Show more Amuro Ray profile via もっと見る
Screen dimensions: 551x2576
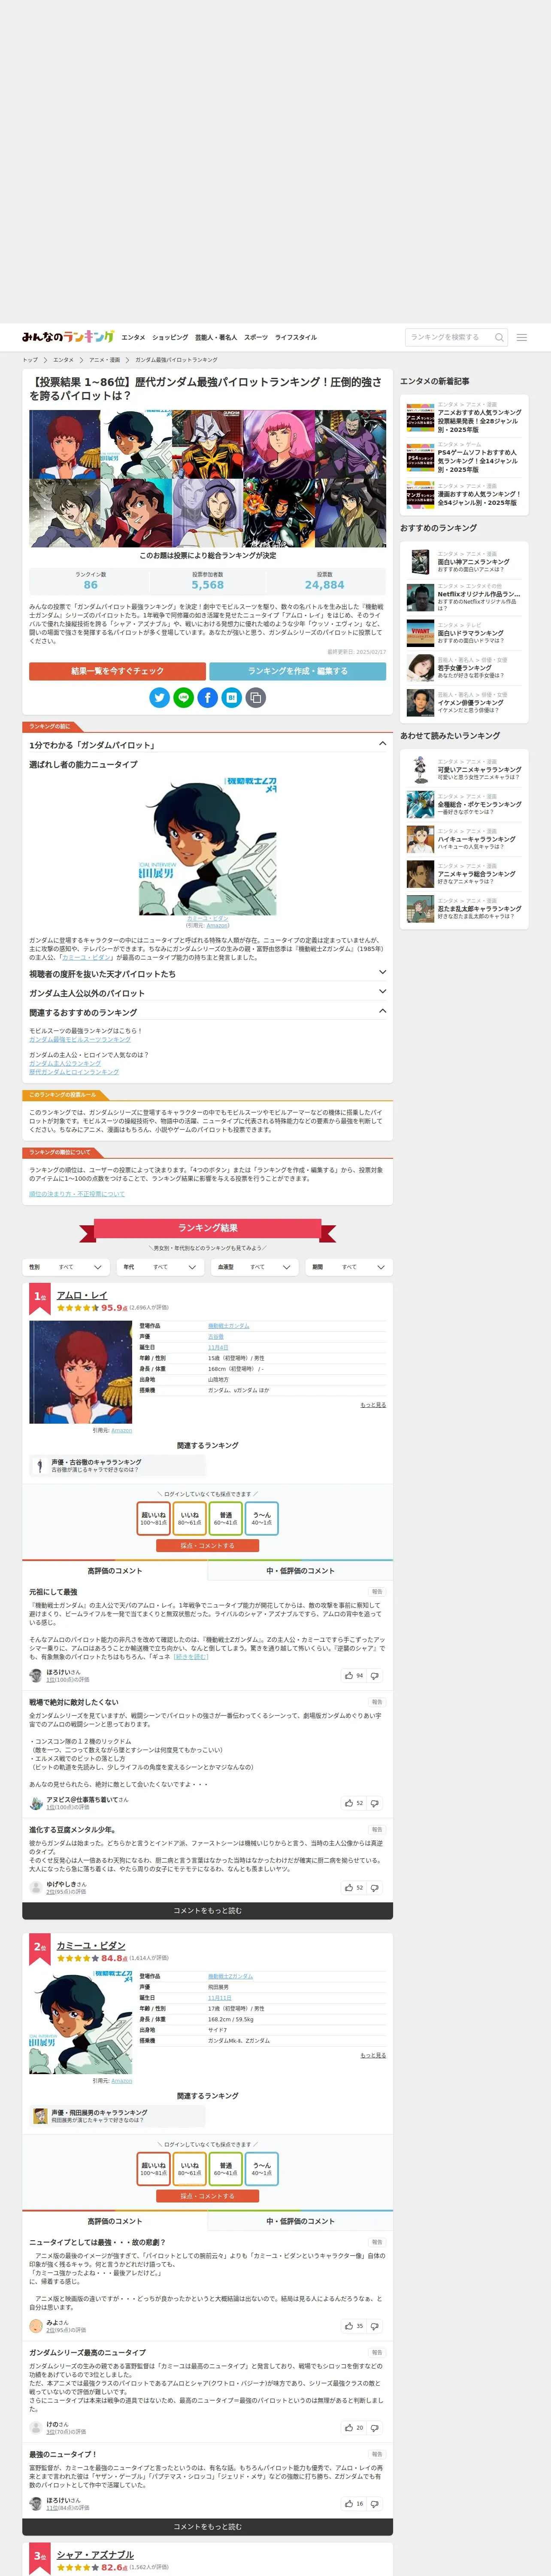tap(373, 1405)
